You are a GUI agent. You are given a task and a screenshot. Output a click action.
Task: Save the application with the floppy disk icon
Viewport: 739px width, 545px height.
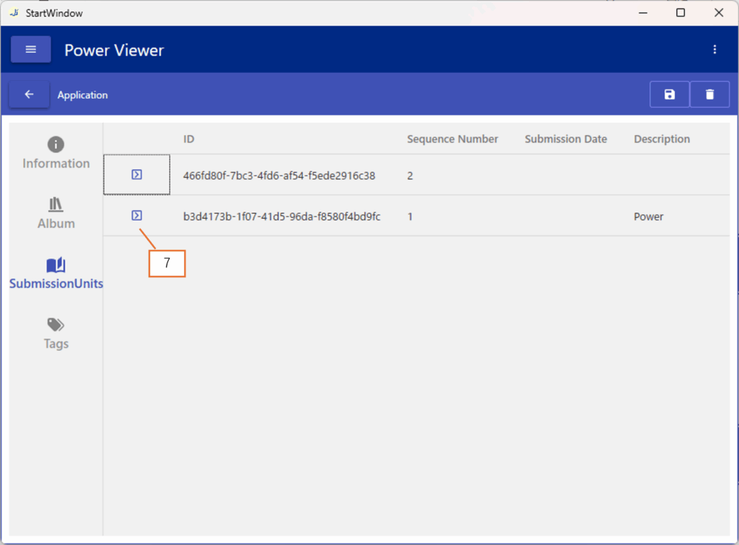coord(669,95)
